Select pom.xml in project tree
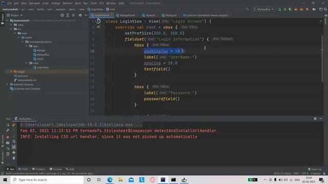The height and width of the screenshot is (184, 328). pos(21,76)
